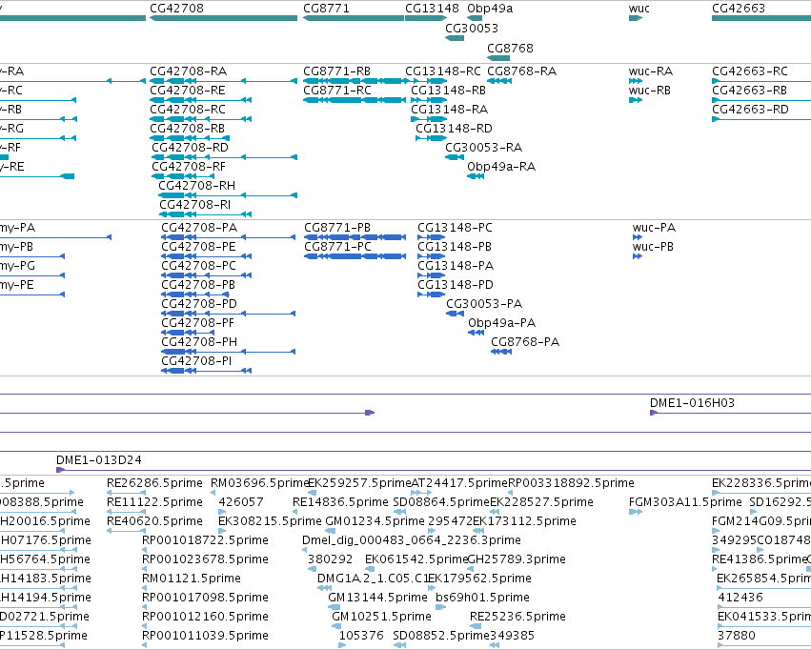The width and height of the screenshot is (811, 650).
Task: Click protein CG30053-PA
Action: pyautogui.click(x=484, y=303)
